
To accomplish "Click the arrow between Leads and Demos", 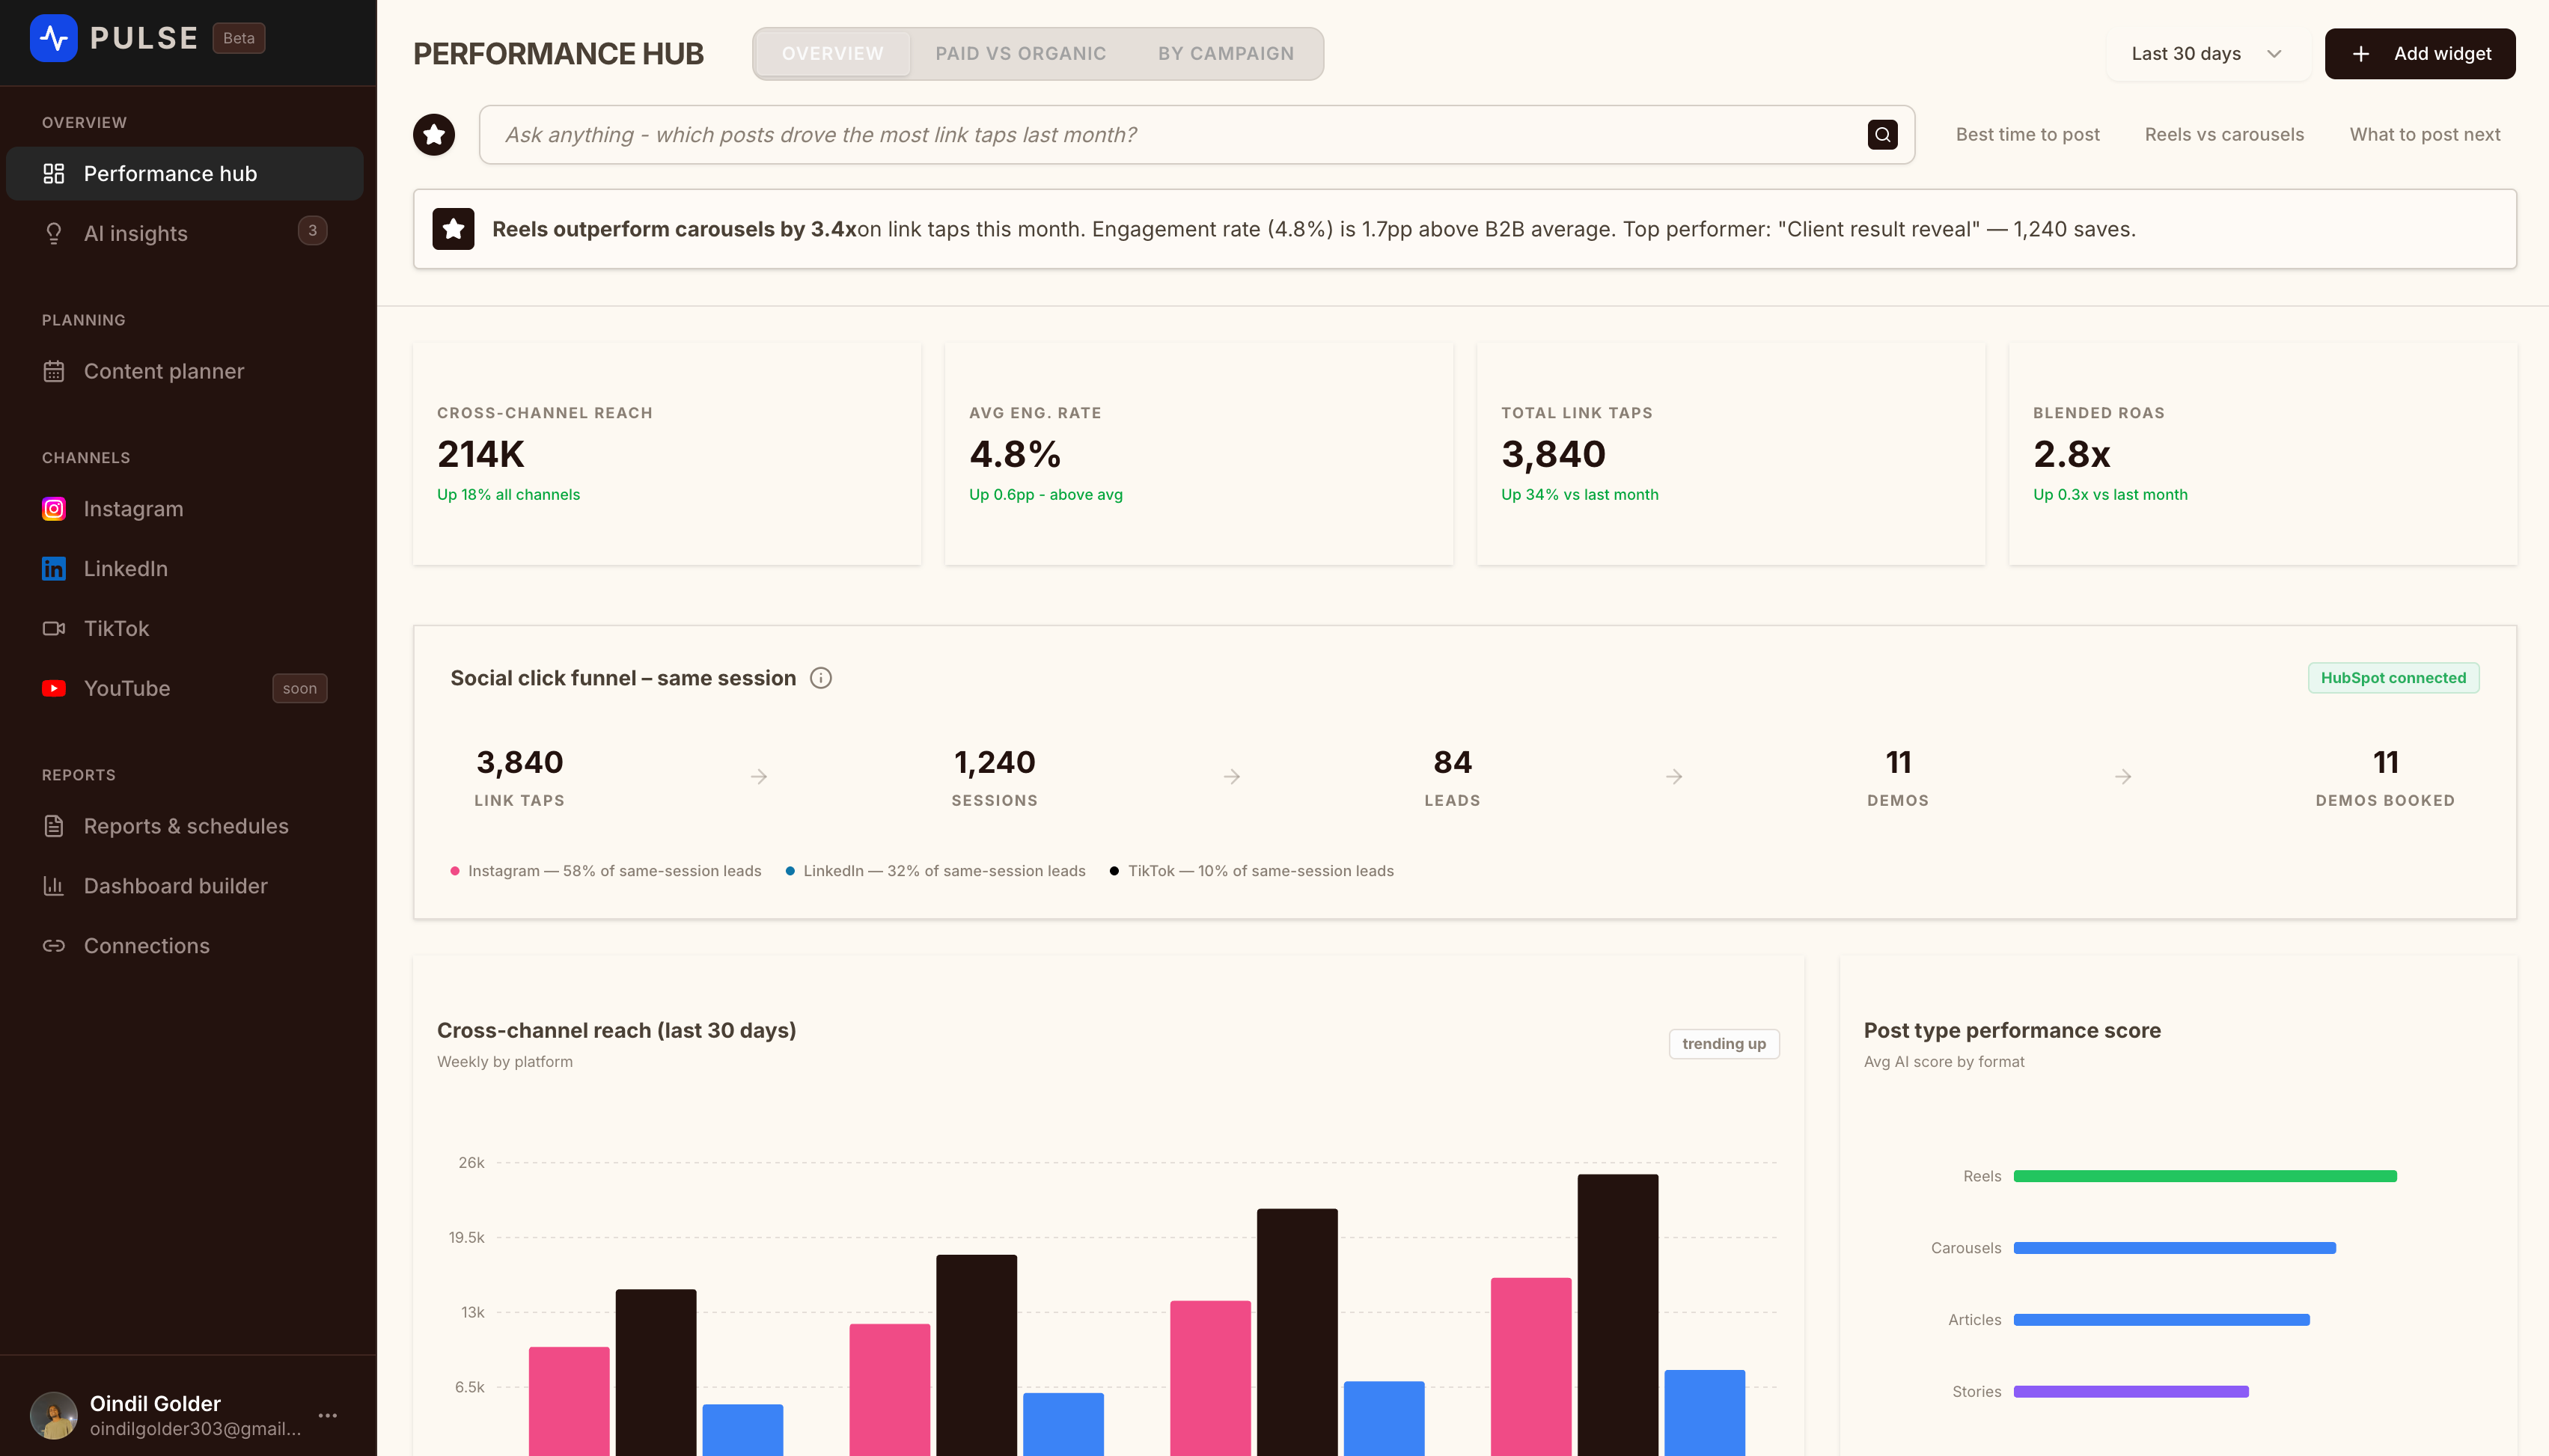I will tap(1674, 777).
